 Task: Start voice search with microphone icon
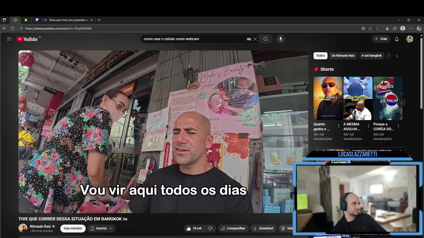(x=281, y=39)
